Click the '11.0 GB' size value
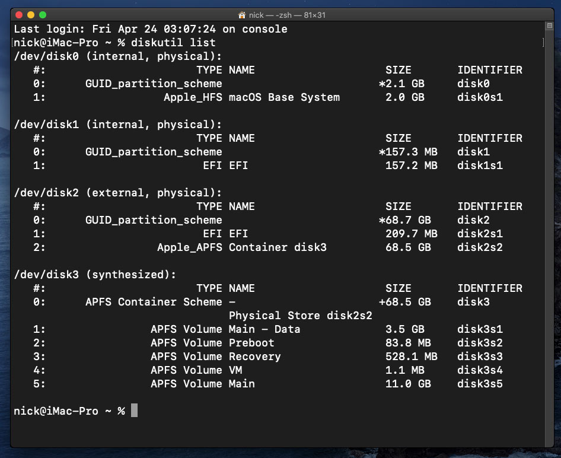This screenshot has height=458, width=561. pos(408,384)
